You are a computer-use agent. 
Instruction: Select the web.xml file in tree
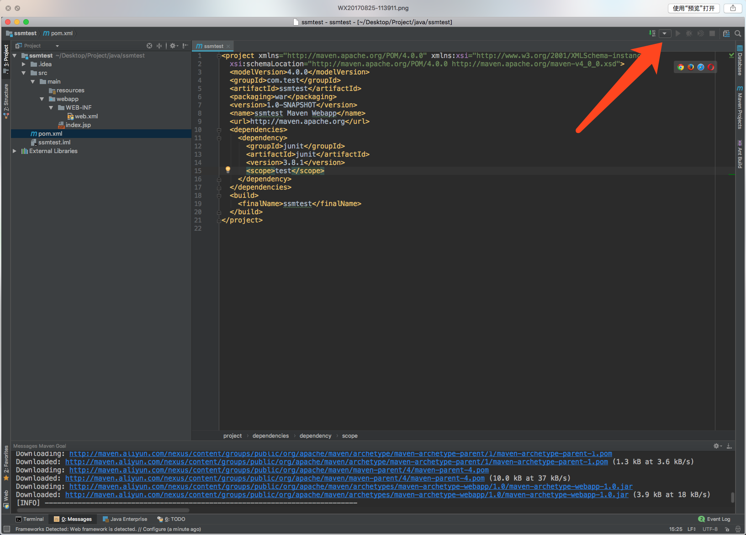click(86, 117)
